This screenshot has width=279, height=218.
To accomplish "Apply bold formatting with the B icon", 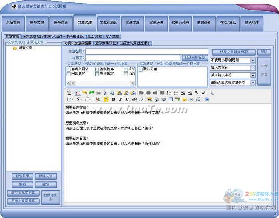I will [x=114, y=99].
